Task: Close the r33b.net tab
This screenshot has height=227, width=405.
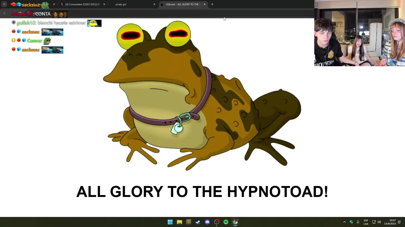Action: point(204,4)
